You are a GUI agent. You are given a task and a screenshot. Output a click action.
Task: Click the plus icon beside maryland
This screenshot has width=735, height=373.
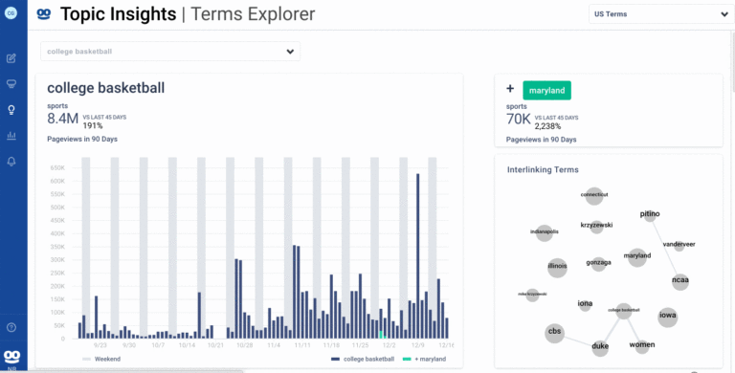tap(510, 89)
